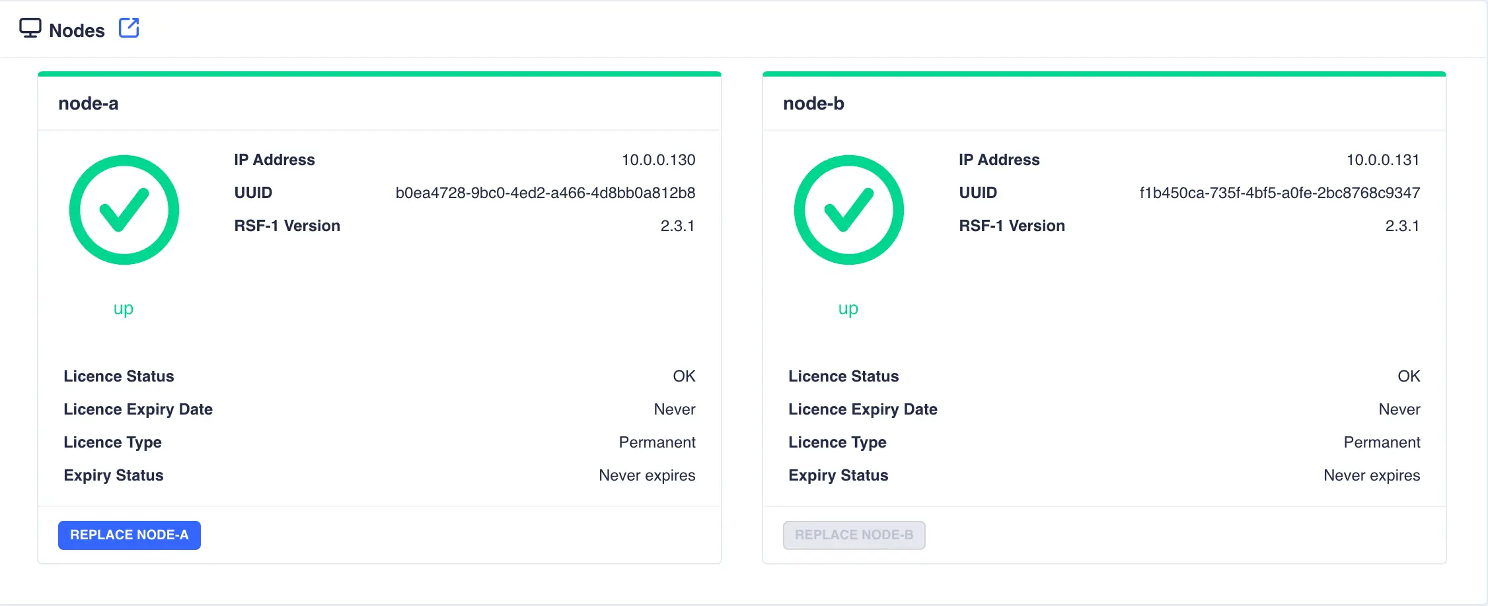
Task: Open Nodes page via external link icon
Action: (x=129, y=28)
